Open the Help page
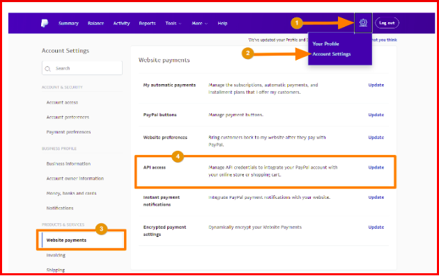The image size is (439, 276). [222, 23]
